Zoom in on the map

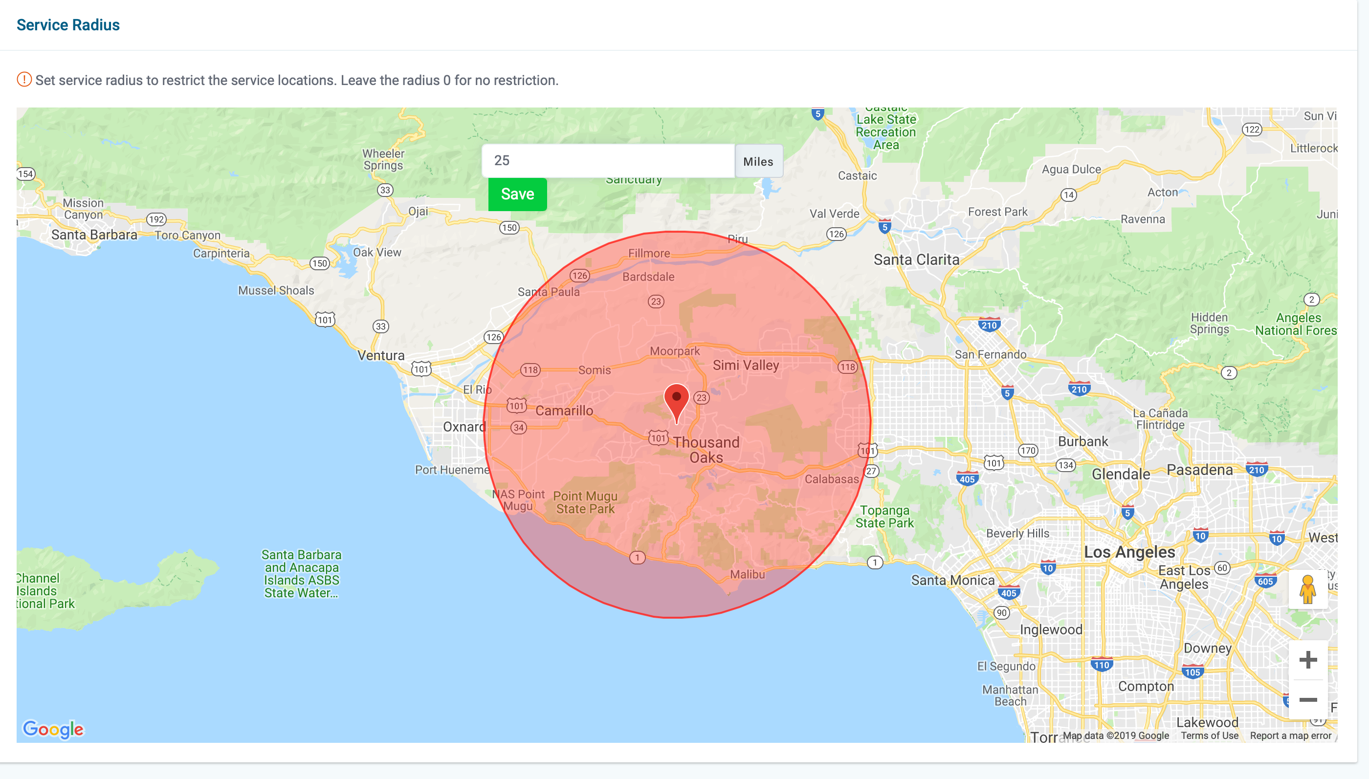(1307, 660)
